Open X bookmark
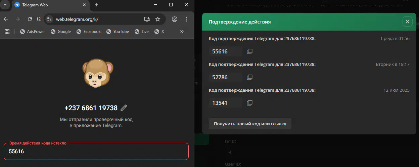Image resolution: width=419 pixels, height=167 pixels. tap(159, 32)
